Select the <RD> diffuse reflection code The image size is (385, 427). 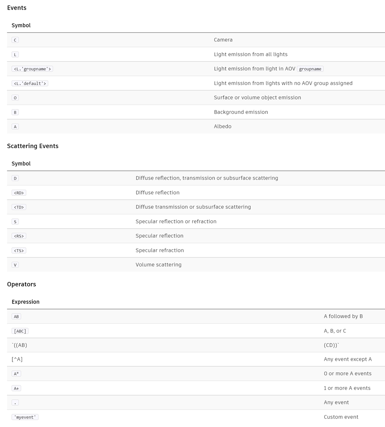(x=19, y=193)
